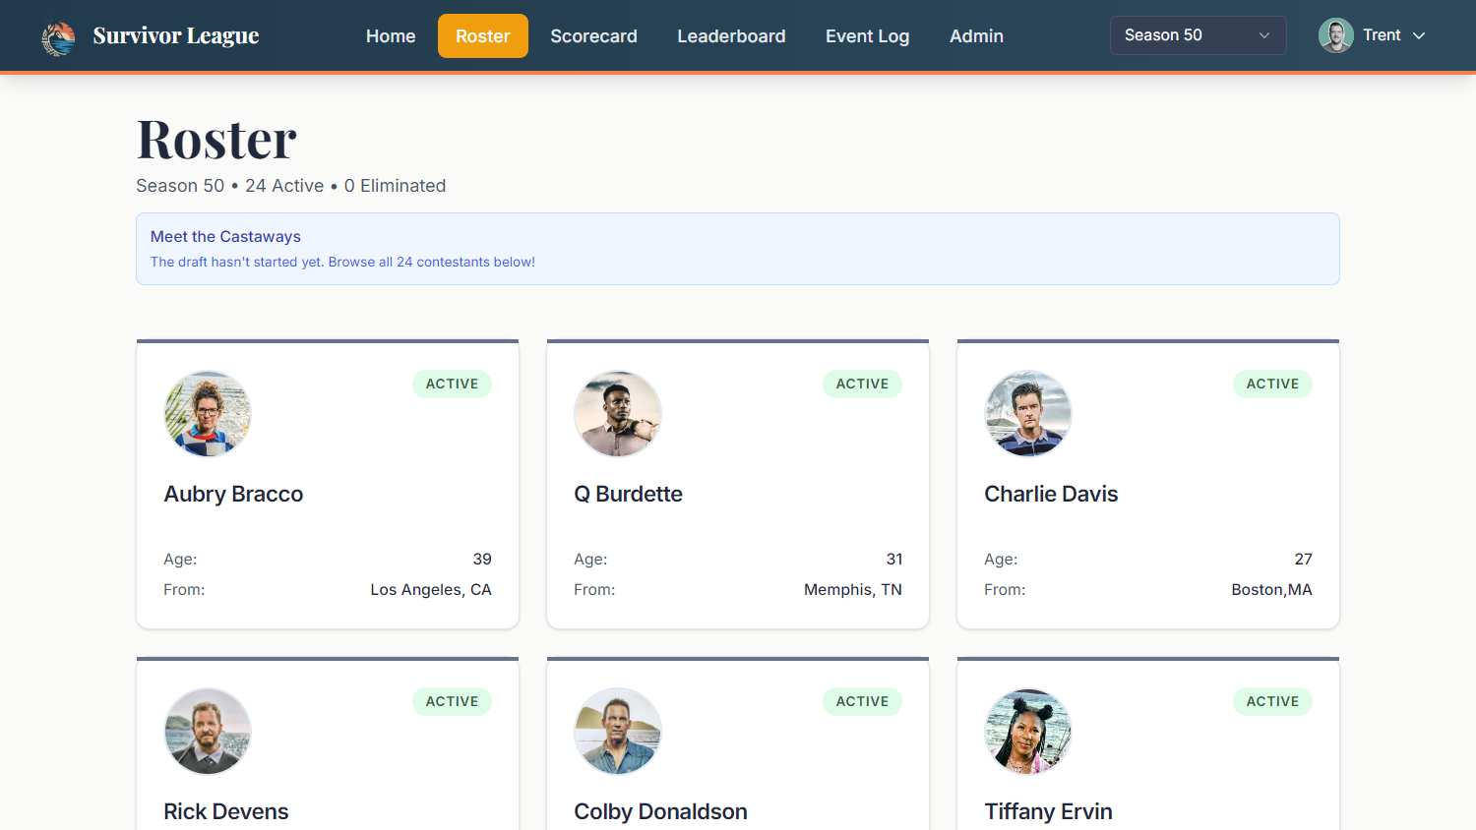The width and height of the screenshot is (1476, 830).
Task: Expand the Season 50 dropdown
Action: 1198,35
